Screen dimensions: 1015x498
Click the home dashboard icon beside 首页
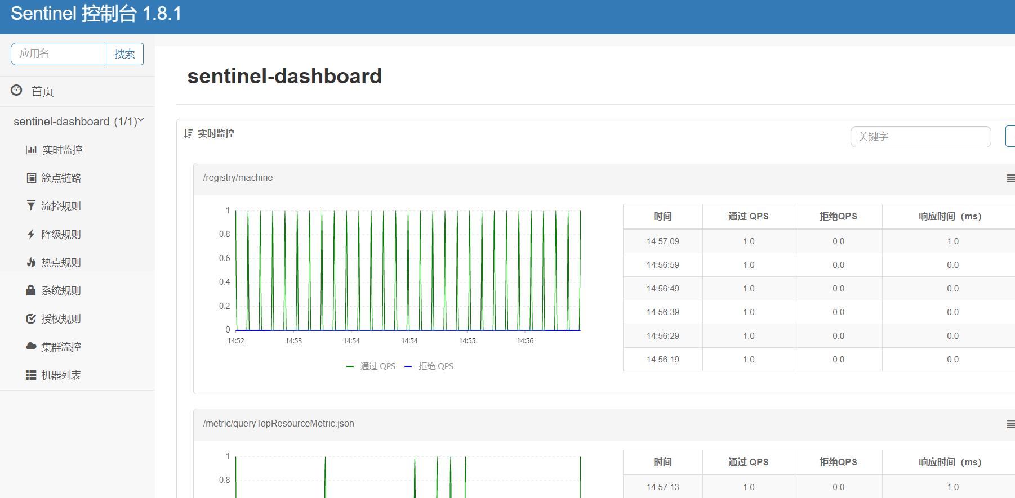[x=17, y=90]
